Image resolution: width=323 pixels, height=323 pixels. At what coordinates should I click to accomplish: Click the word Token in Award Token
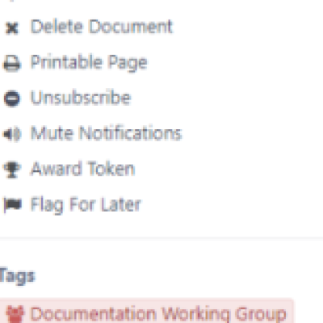pos(111,169)
